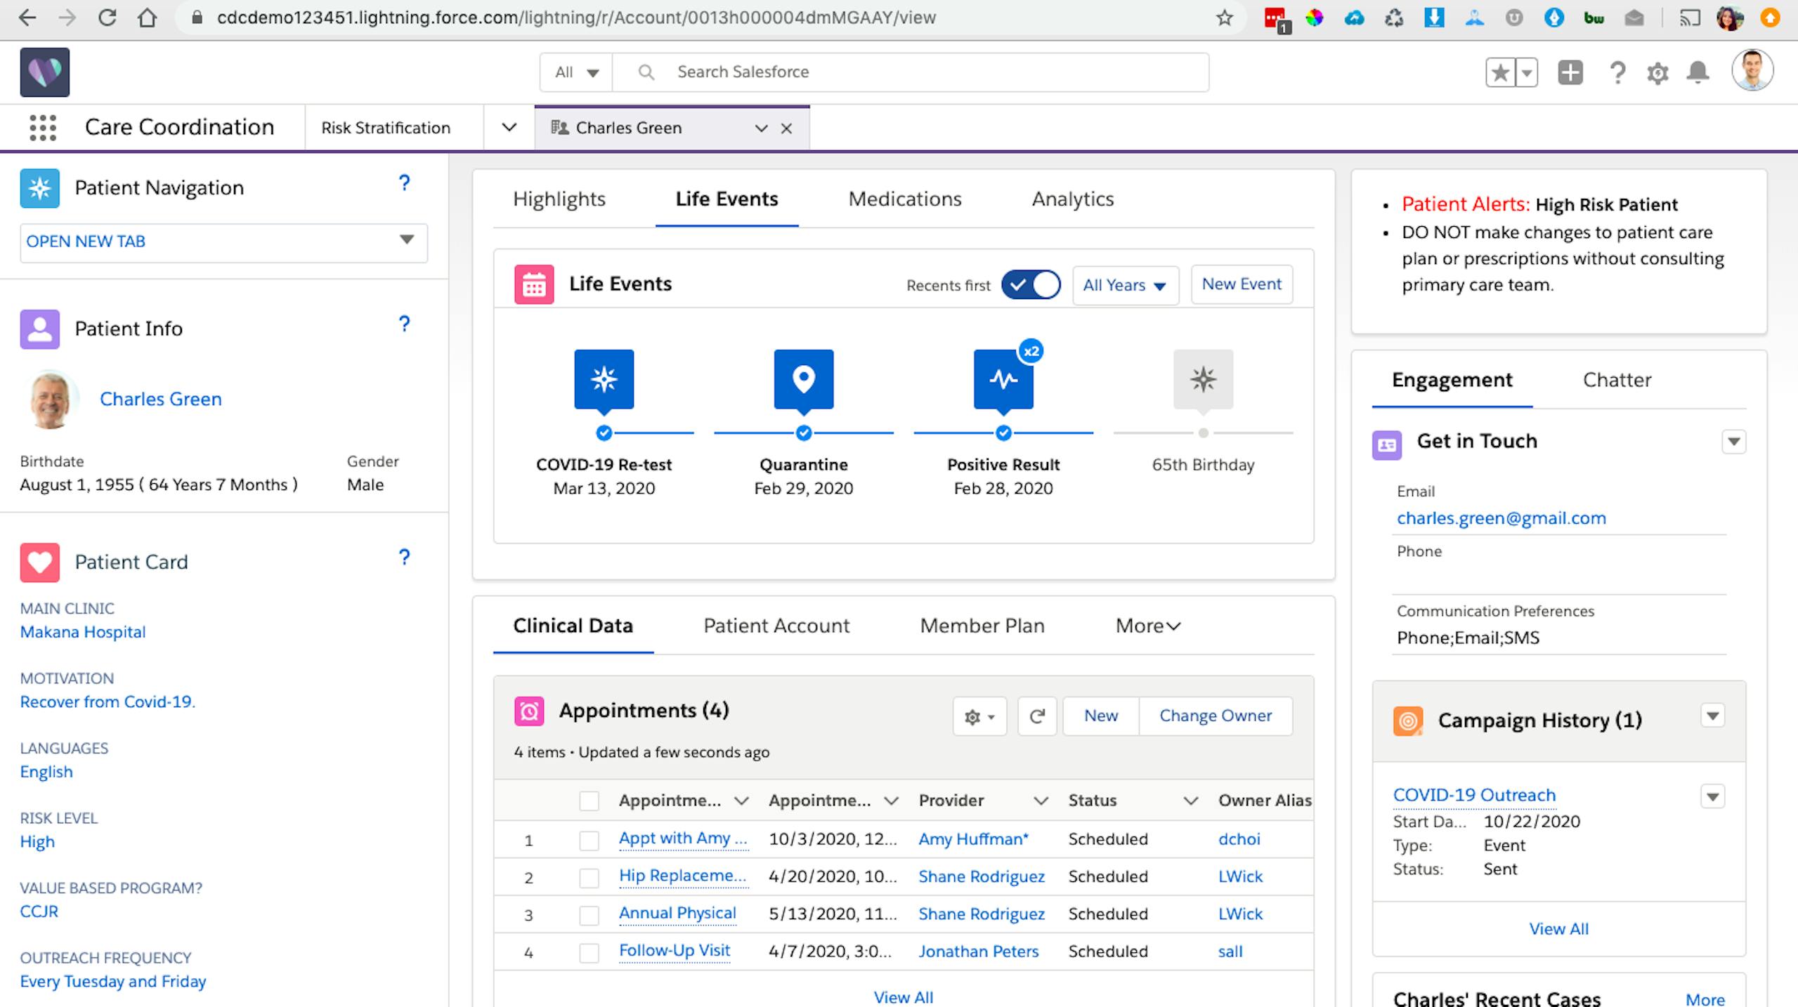Open the charles.green@gmail.com email link
The width and height of the screenshot is (1798, 1007).
click(1501, 518)
